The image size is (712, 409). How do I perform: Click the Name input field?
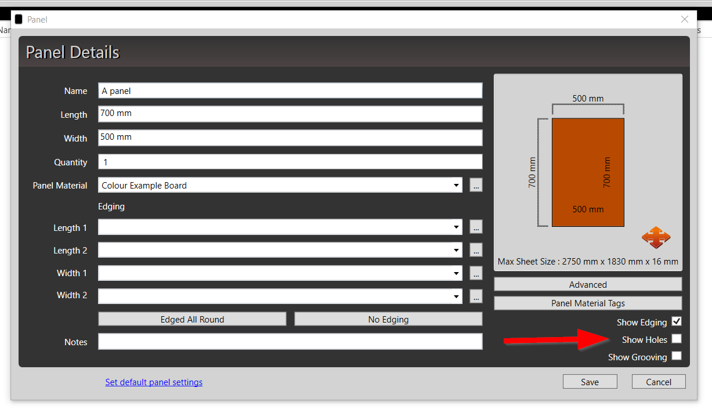click(x=290, y=91)
